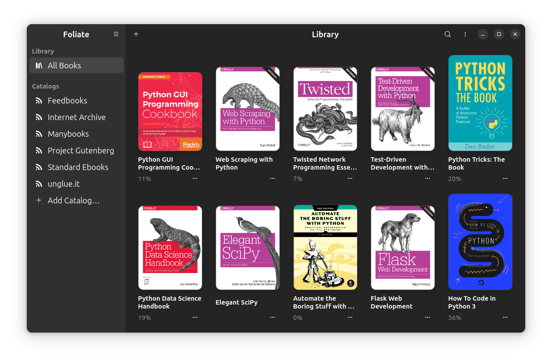The image size is (552, 362).
Task: Open the Python Tricks book cover
Action: tap(480, 103)
